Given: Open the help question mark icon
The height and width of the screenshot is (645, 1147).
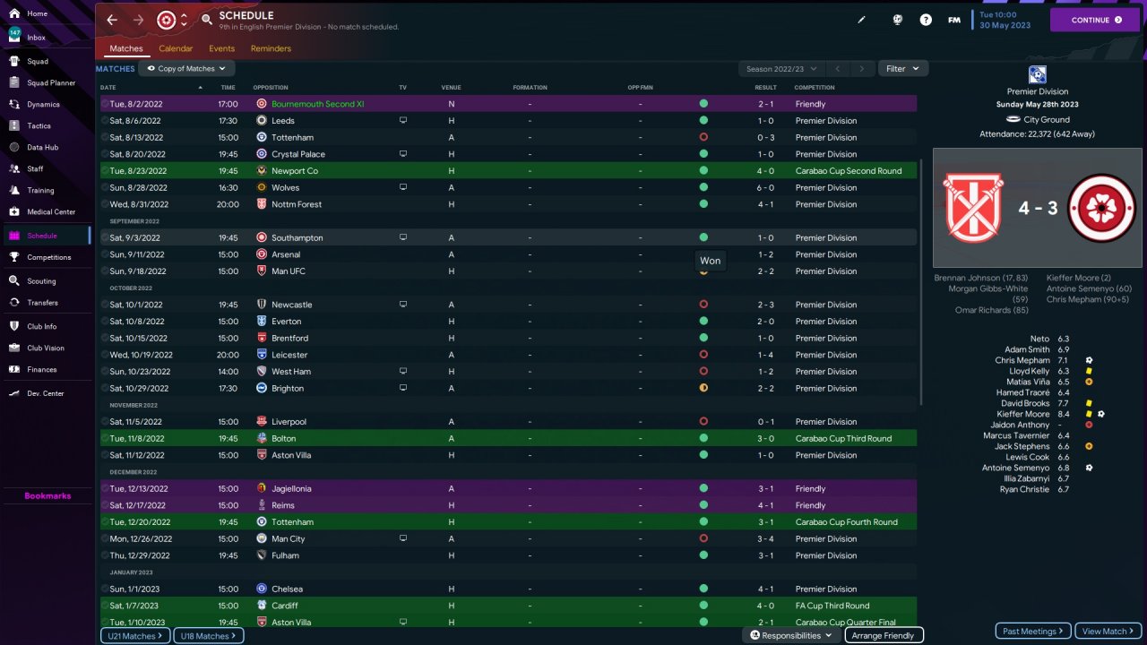Looking at the screenshot, I should coord(926,20).
